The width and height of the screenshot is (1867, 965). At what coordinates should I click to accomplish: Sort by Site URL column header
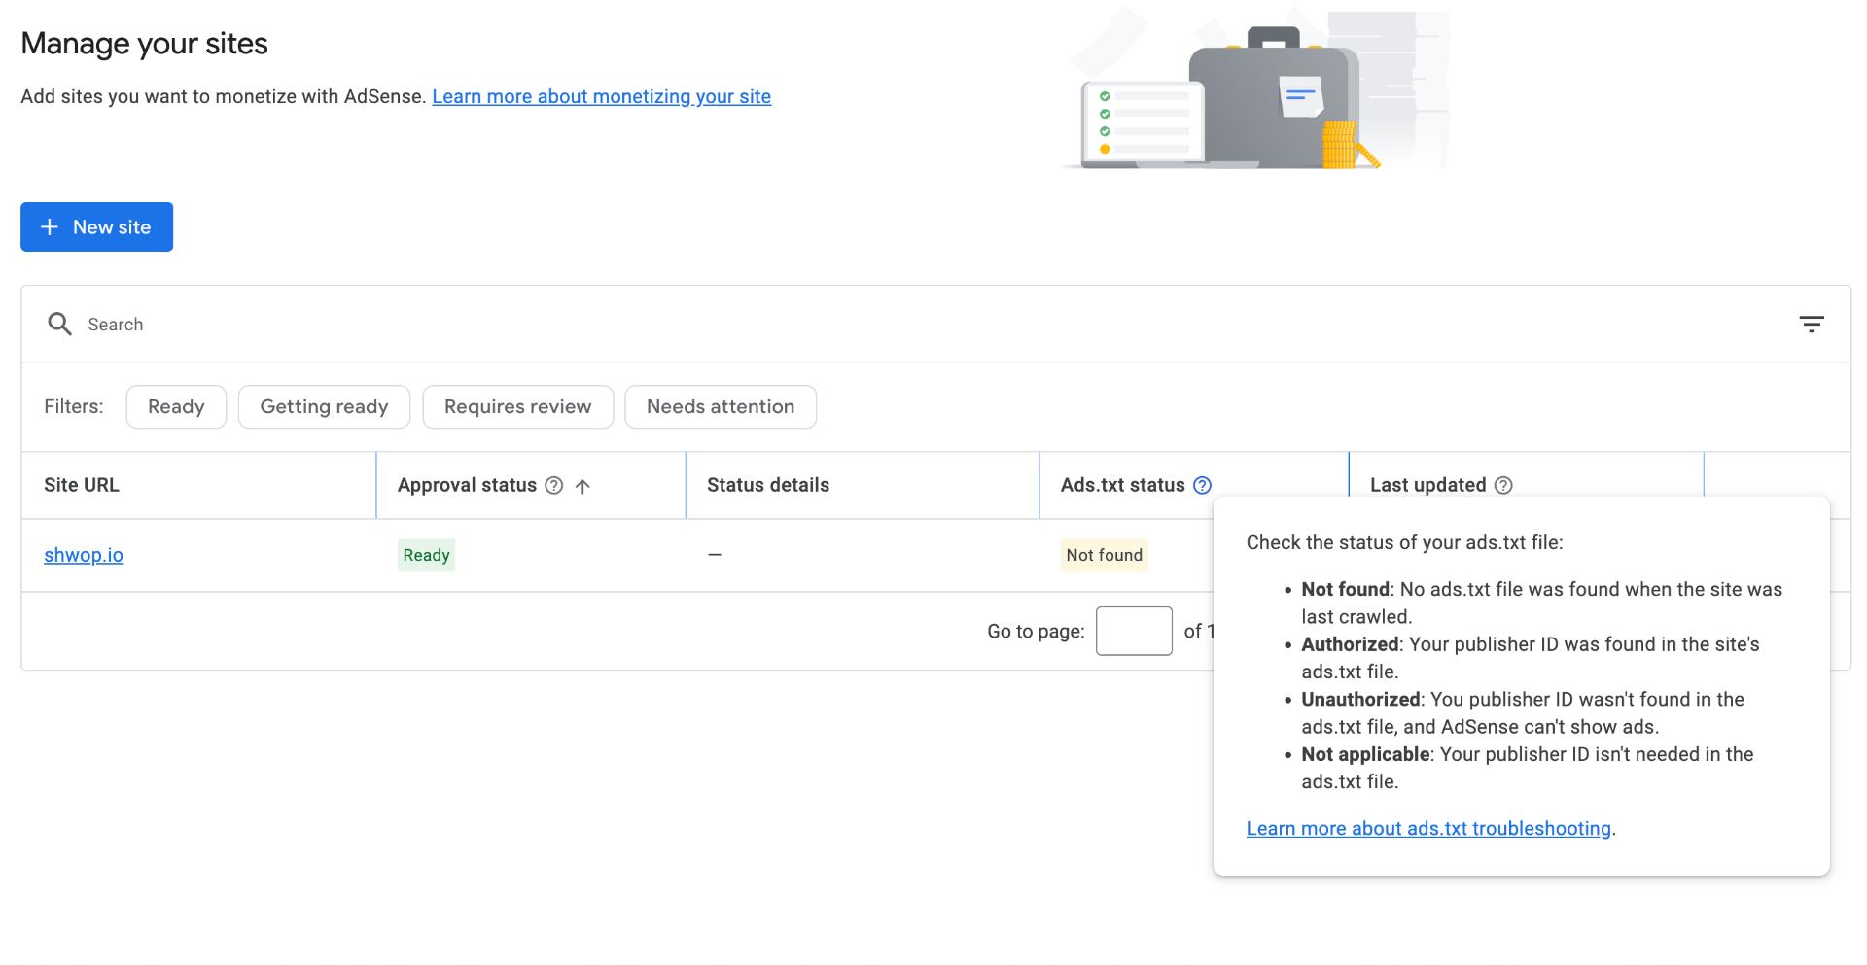pos(82,485)
